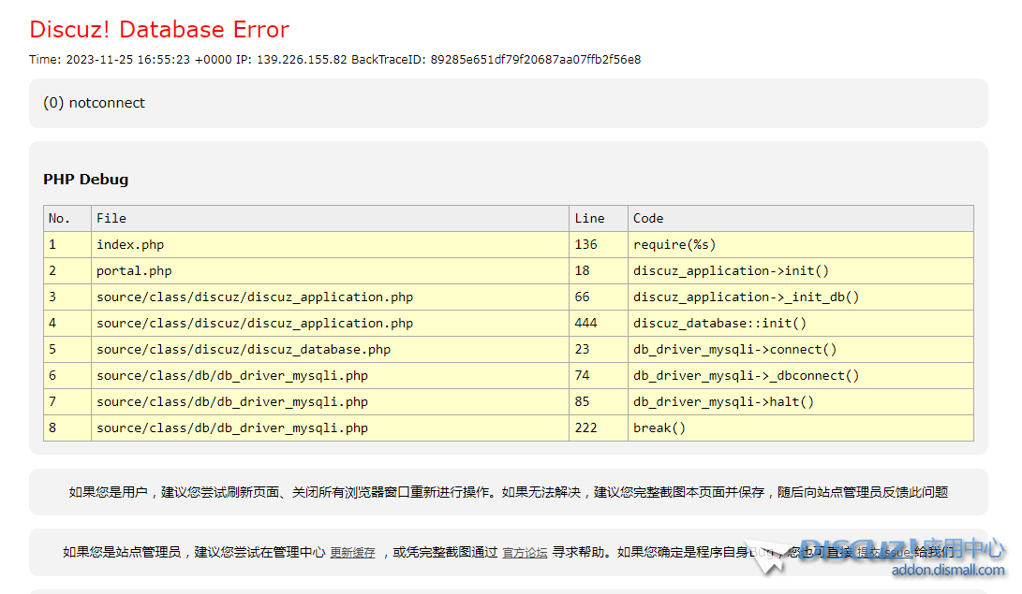Select the 'Discuz! Database Error' heading

[159, 29]
